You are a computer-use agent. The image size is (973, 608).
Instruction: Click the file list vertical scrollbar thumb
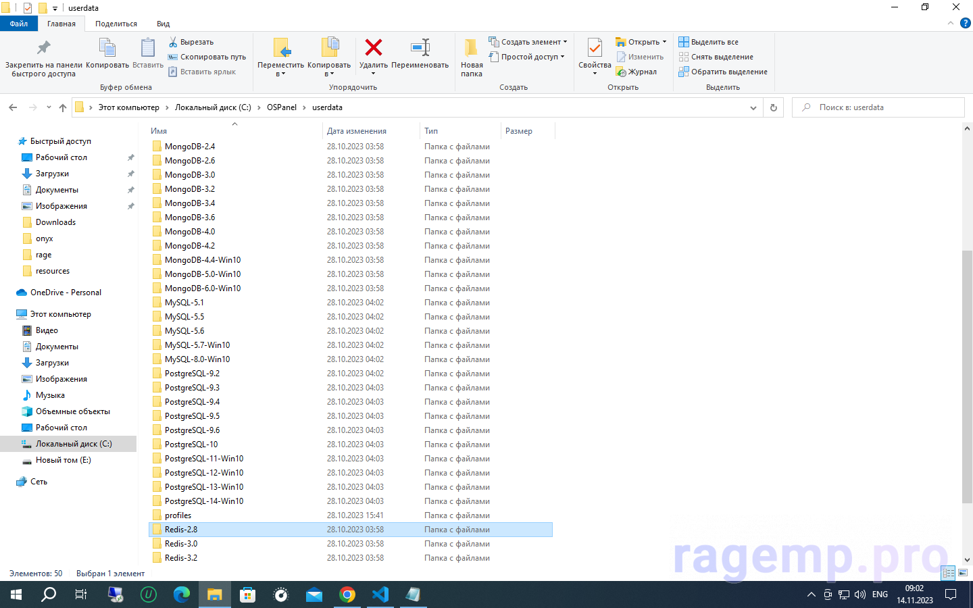point(967,376)
